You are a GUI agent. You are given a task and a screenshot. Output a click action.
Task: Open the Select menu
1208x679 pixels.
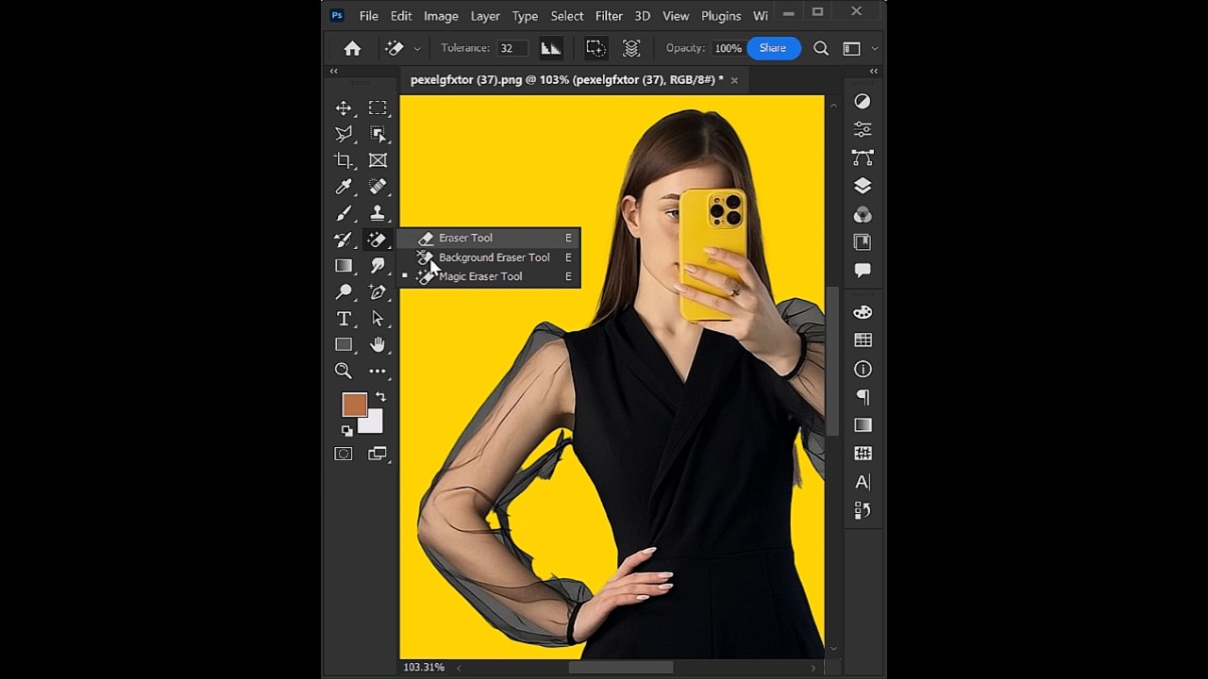coord(567,16)
